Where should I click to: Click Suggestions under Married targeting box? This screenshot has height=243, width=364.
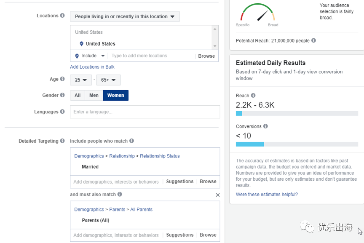tap(179, 182)
